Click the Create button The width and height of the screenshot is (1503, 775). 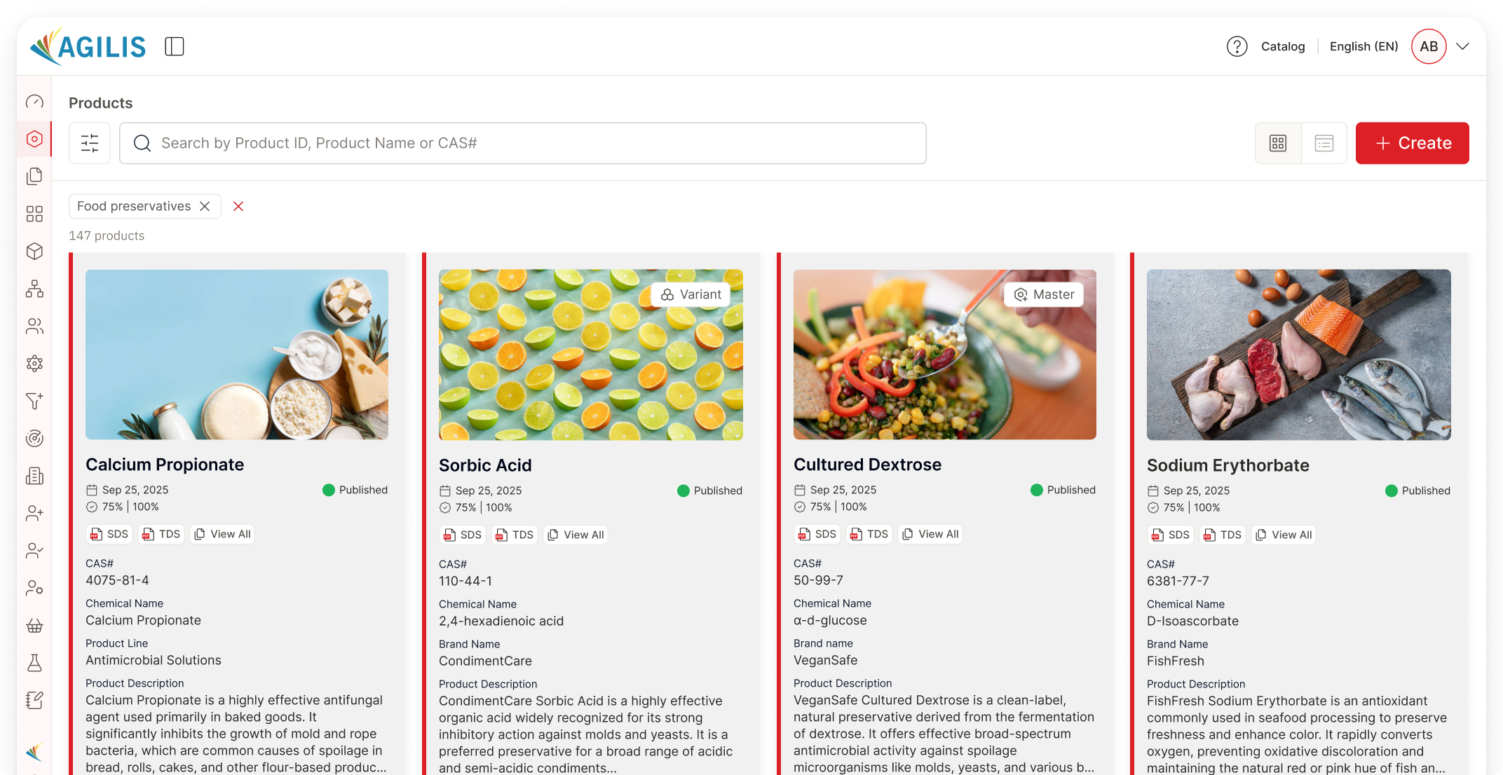point(1412,143)
